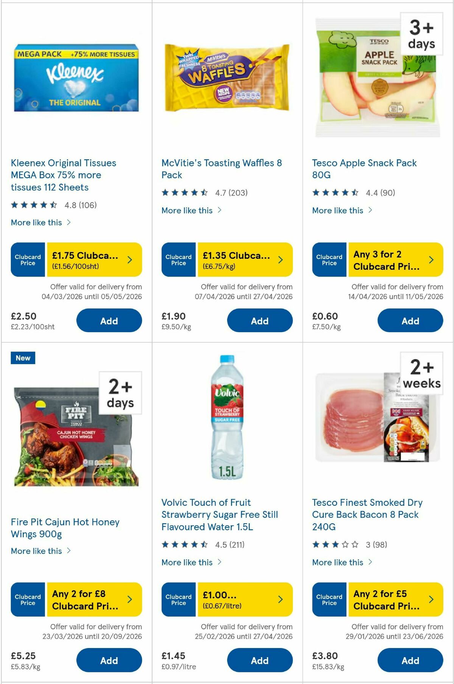The height and width of the screenshot is (684, 454).
Task: Open the Any 3 for 2 offer chevron
Action: coord(431,260)
